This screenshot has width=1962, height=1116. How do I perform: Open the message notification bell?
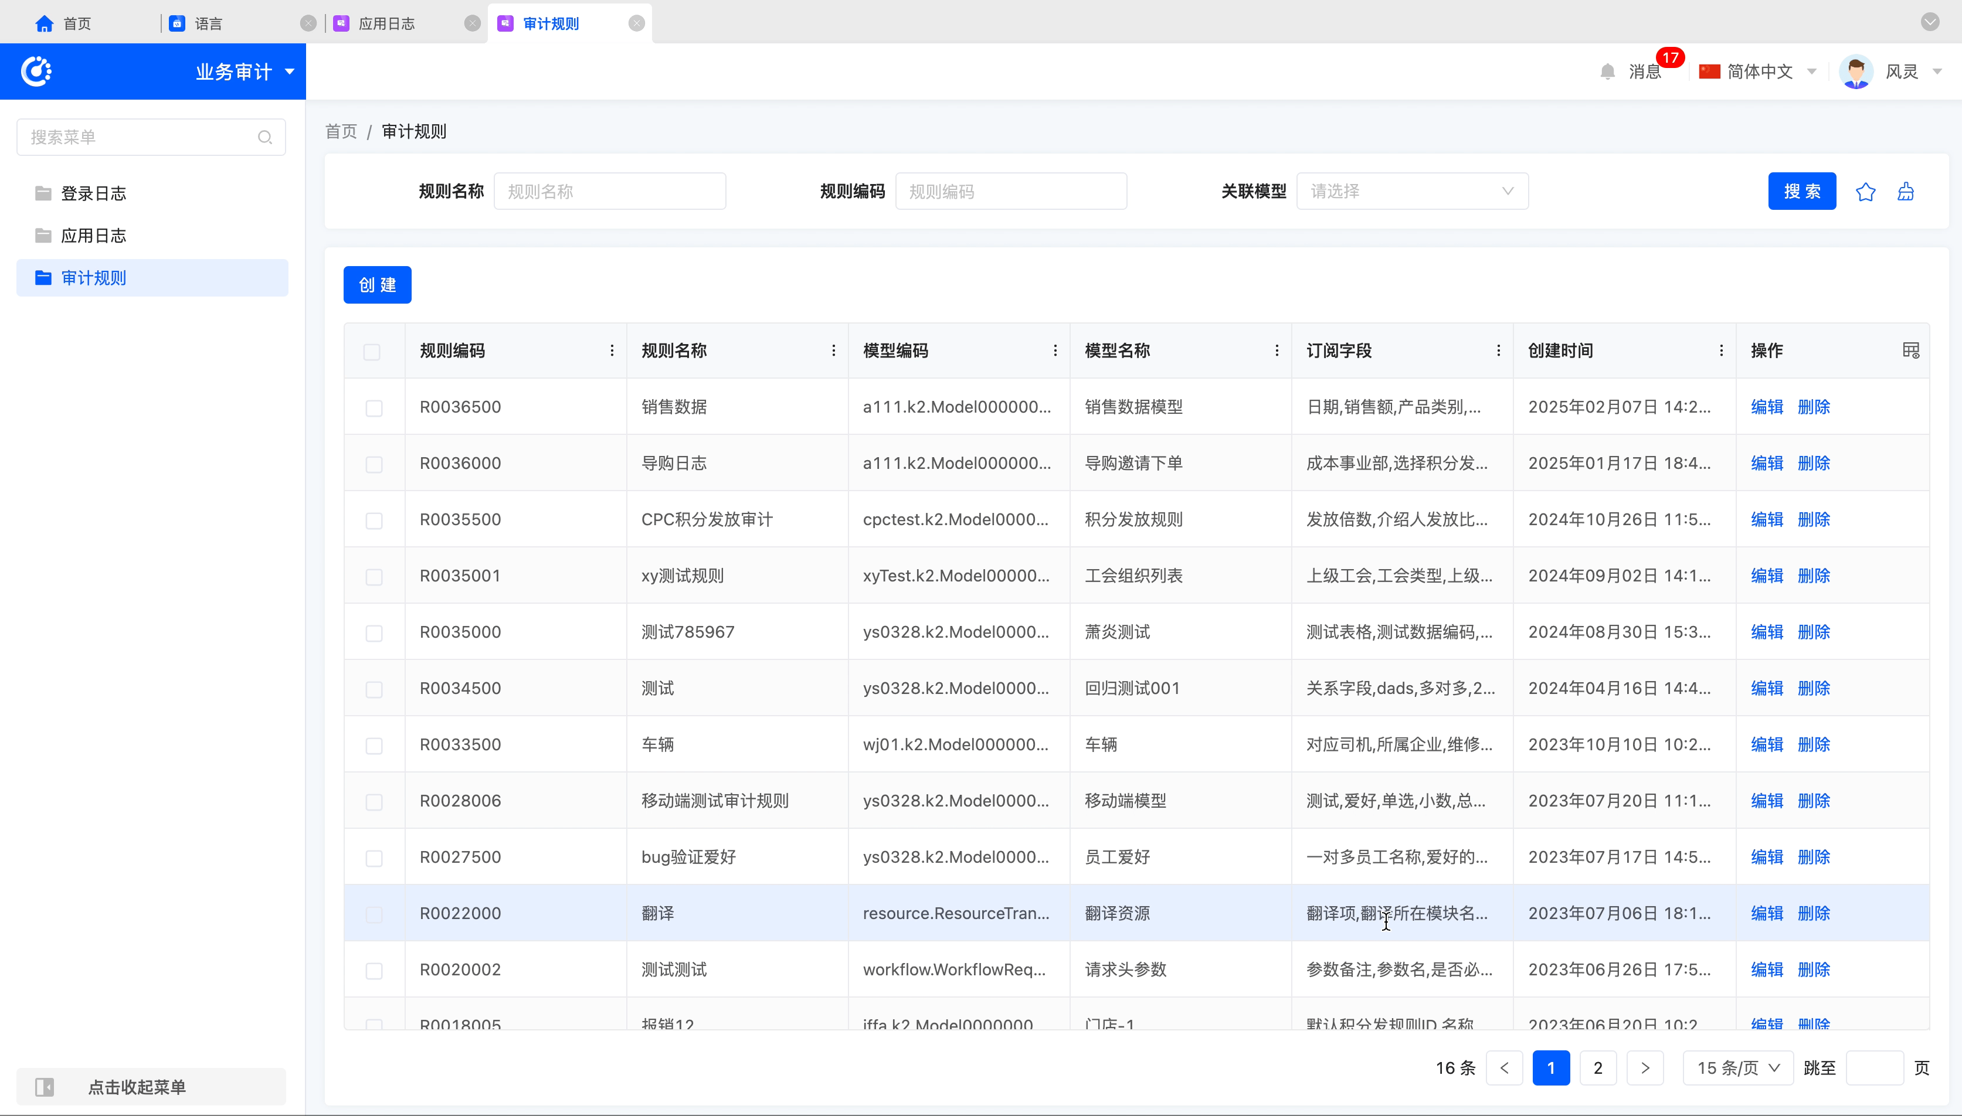[1608, 72]
